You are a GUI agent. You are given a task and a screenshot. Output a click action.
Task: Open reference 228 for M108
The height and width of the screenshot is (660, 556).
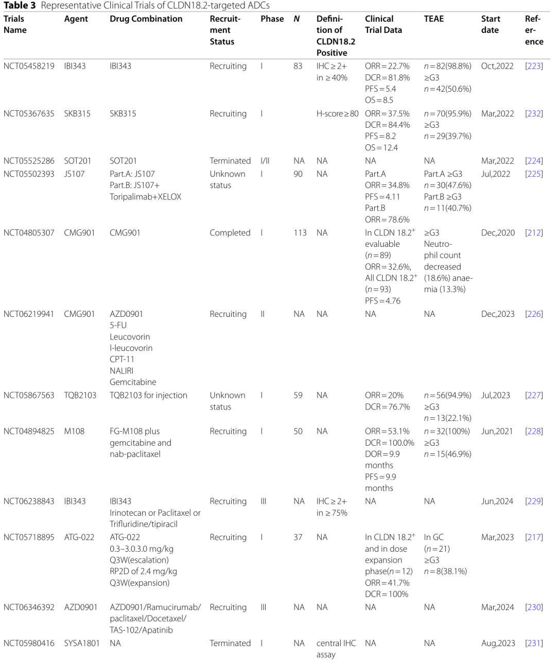tap(534, 431)
